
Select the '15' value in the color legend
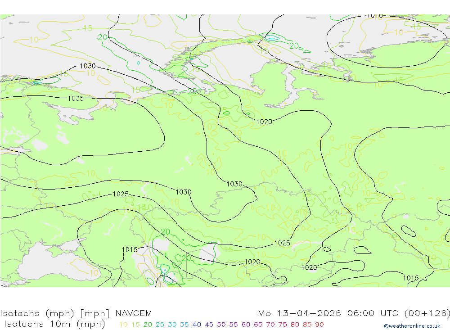135,325
